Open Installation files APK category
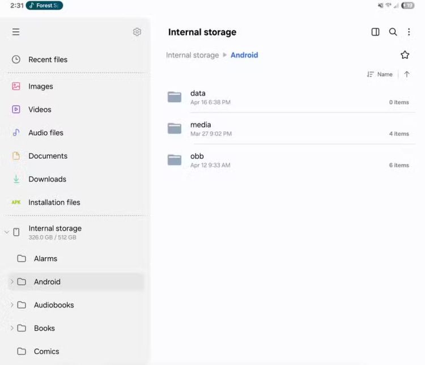This screenshot has width=425, height=365. (x=54, y=202)
